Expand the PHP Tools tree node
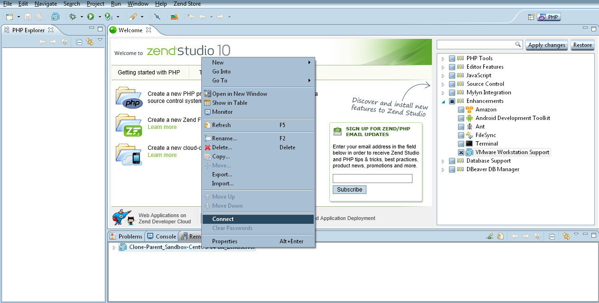The image size is (599, 303). tap(443, 58)
